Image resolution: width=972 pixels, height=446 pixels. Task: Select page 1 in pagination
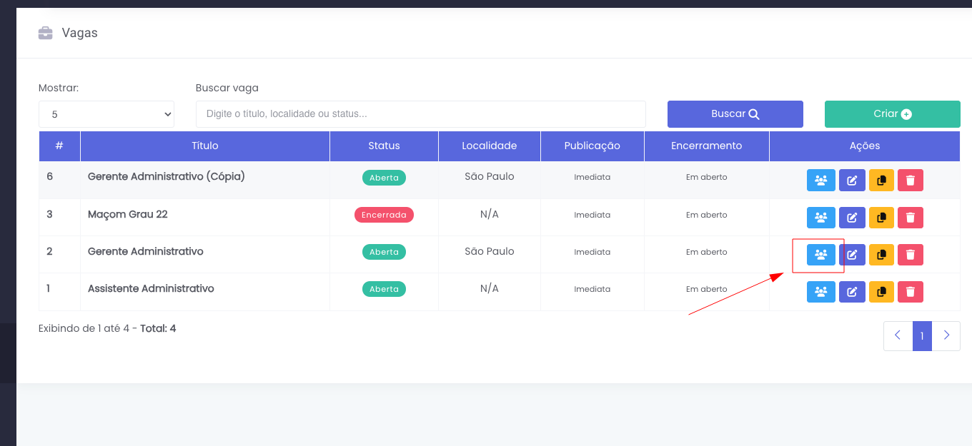pyautogui.click(x=923, y=335)
